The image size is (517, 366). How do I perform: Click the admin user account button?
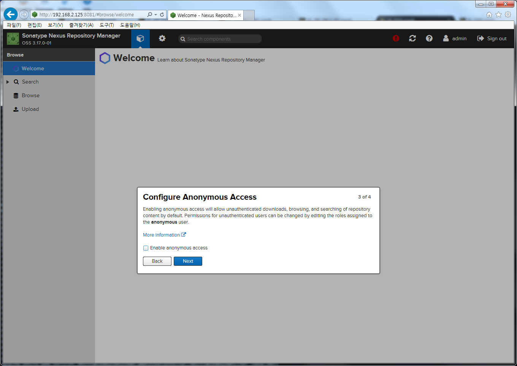pos(455,38)
